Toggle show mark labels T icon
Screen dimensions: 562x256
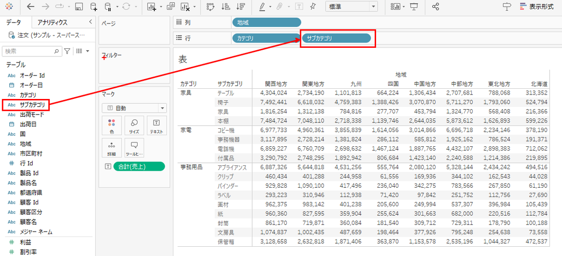click(x=299, y=6)
